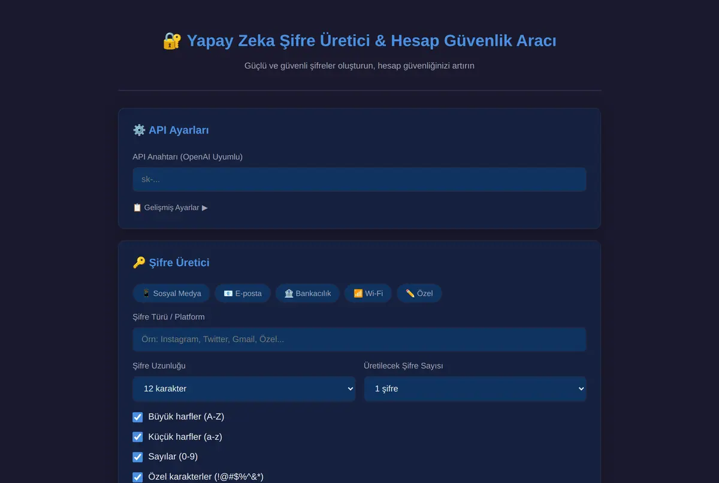The width and height of the screenshot is (719, 483).
Task: Select the Bankacılık preset
Action: 307,293
